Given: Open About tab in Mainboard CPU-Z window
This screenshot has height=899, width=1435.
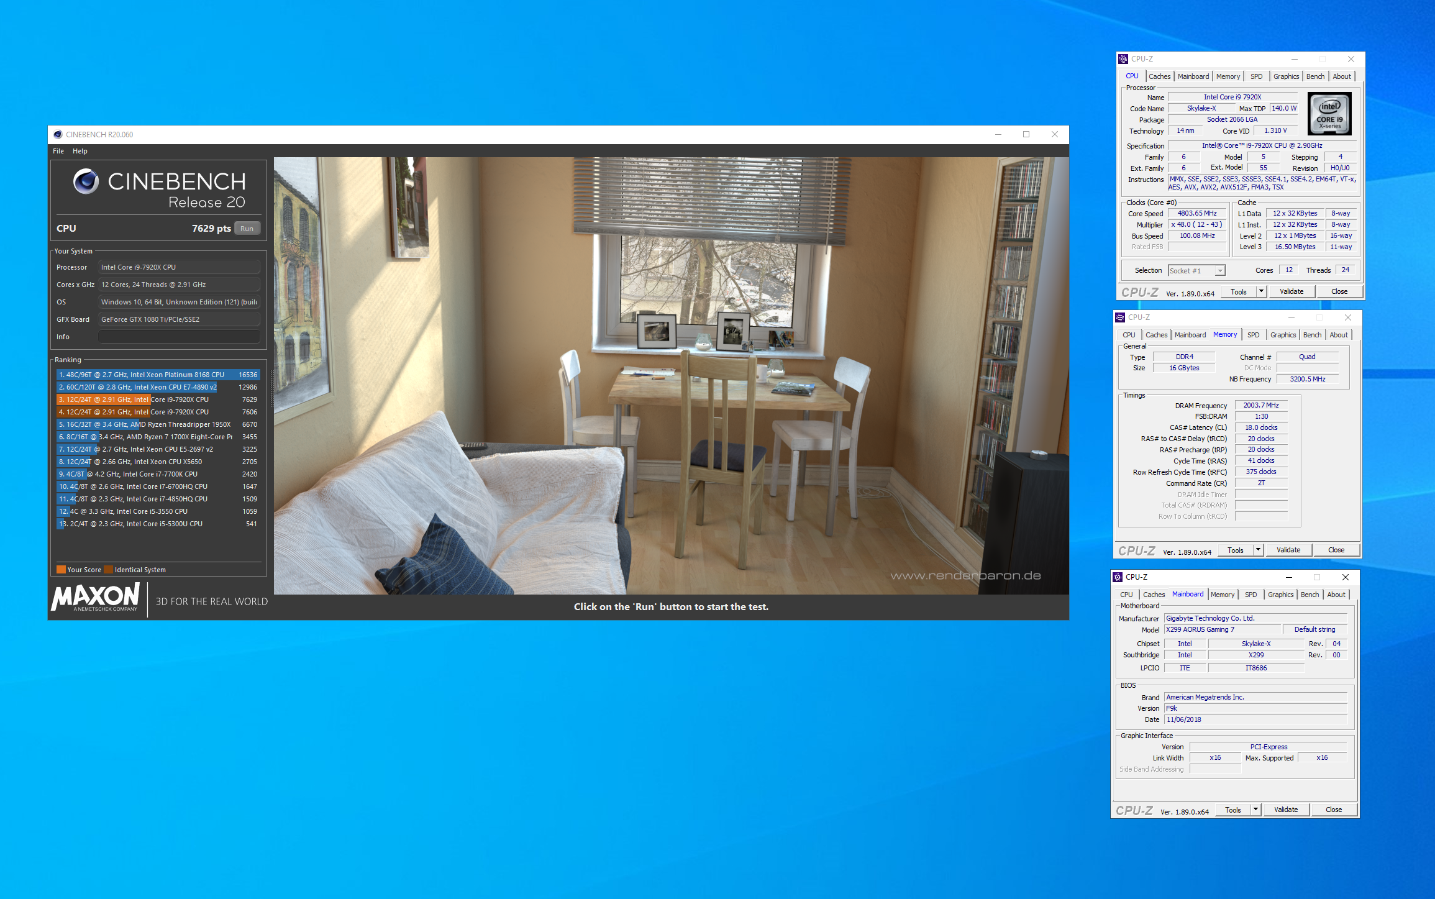Looking at the screenshot, I should (x=1336, y=595).
